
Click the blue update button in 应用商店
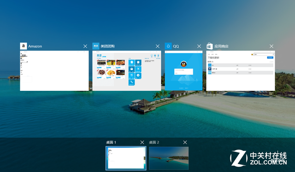tap(270, 57)
